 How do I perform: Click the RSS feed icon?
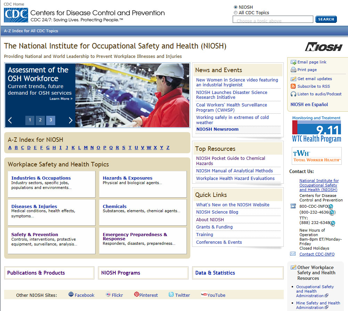pos(293,86)
